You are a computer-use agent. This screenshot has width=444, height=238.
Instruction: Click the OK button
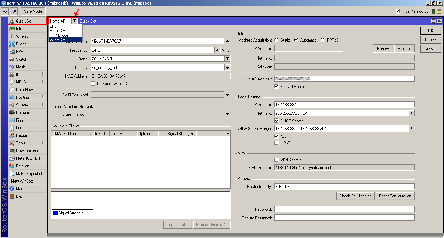(430, 31)
